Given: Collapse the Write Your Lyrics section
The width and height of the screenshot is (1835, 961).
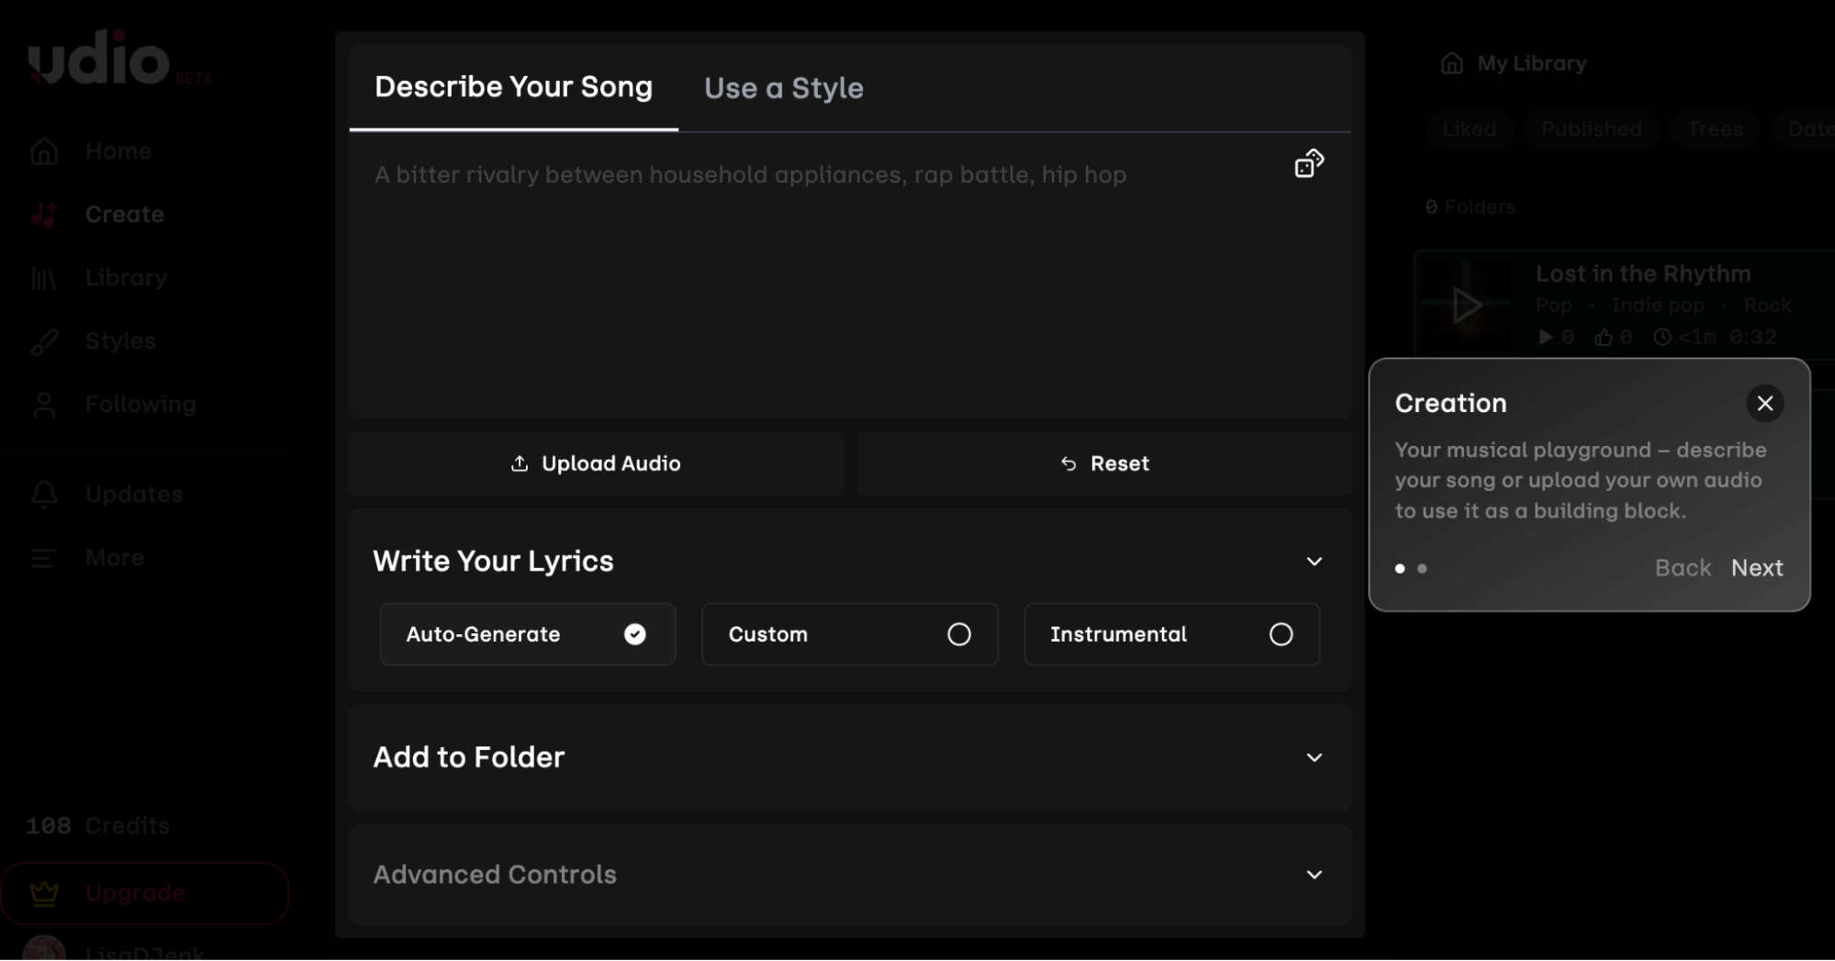Looking at the screenshot, I should point(1315,561).
